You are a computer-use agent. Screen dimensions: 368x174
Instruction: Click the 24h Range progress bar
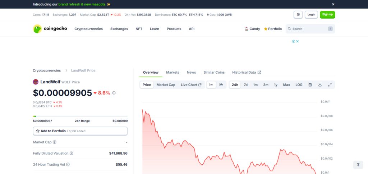[80, 116]
